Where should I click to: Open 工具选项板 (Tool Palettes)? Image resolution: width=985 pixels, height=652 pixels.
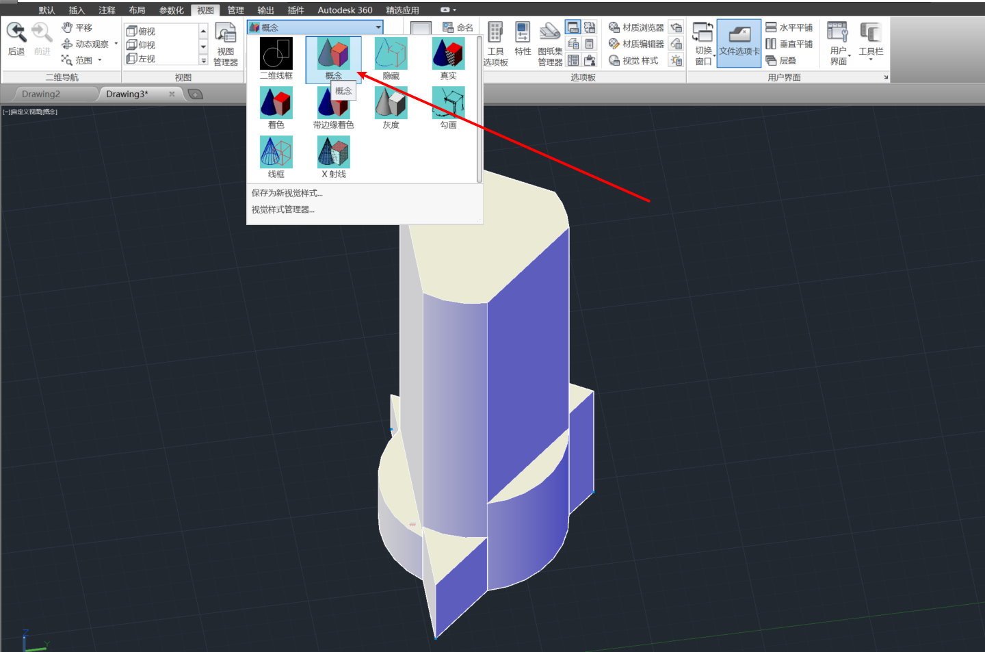point(496,44)
